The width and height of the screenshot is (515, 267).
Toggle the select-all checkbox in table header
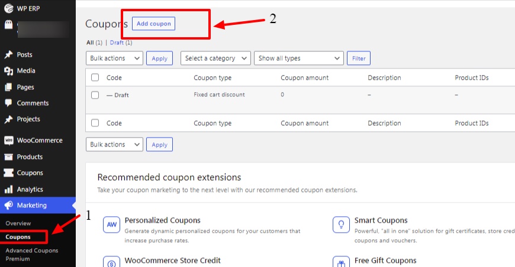point(95,77)
